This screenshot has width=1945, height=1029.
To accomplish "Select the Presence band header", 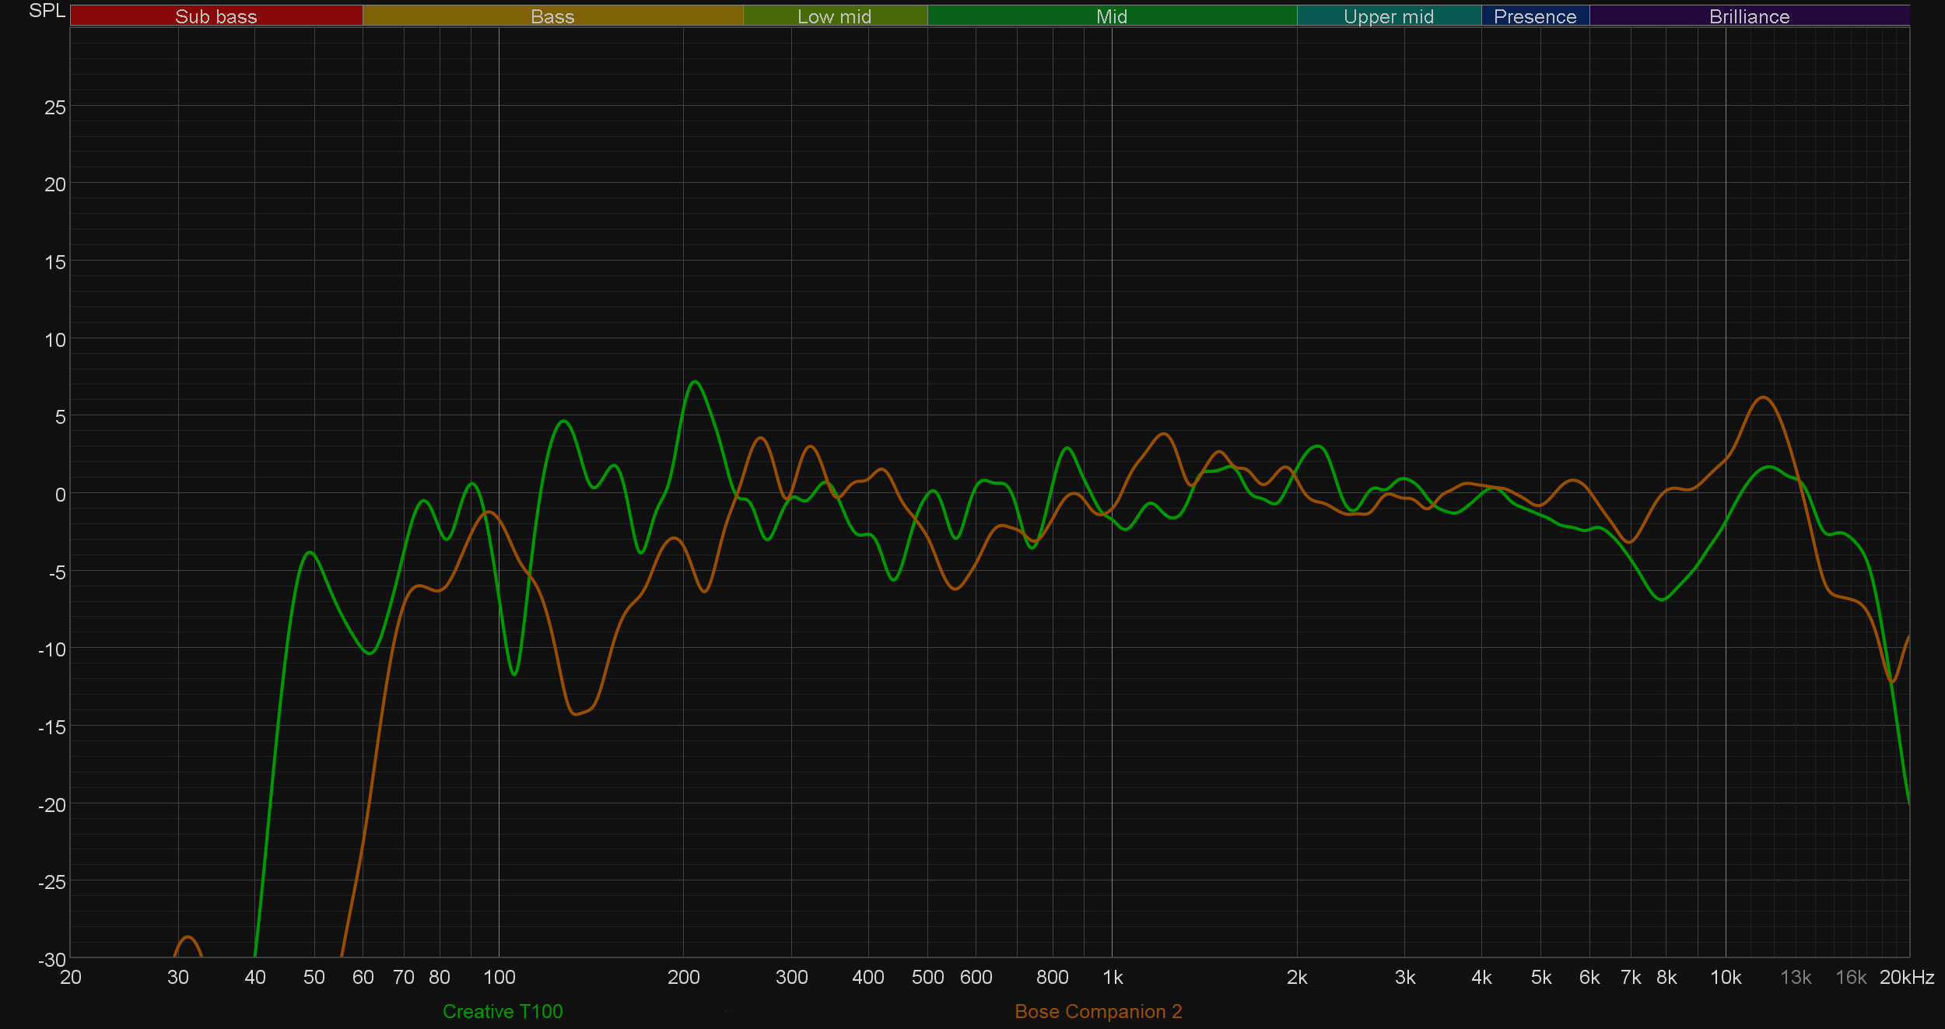I will (1534, 16).
